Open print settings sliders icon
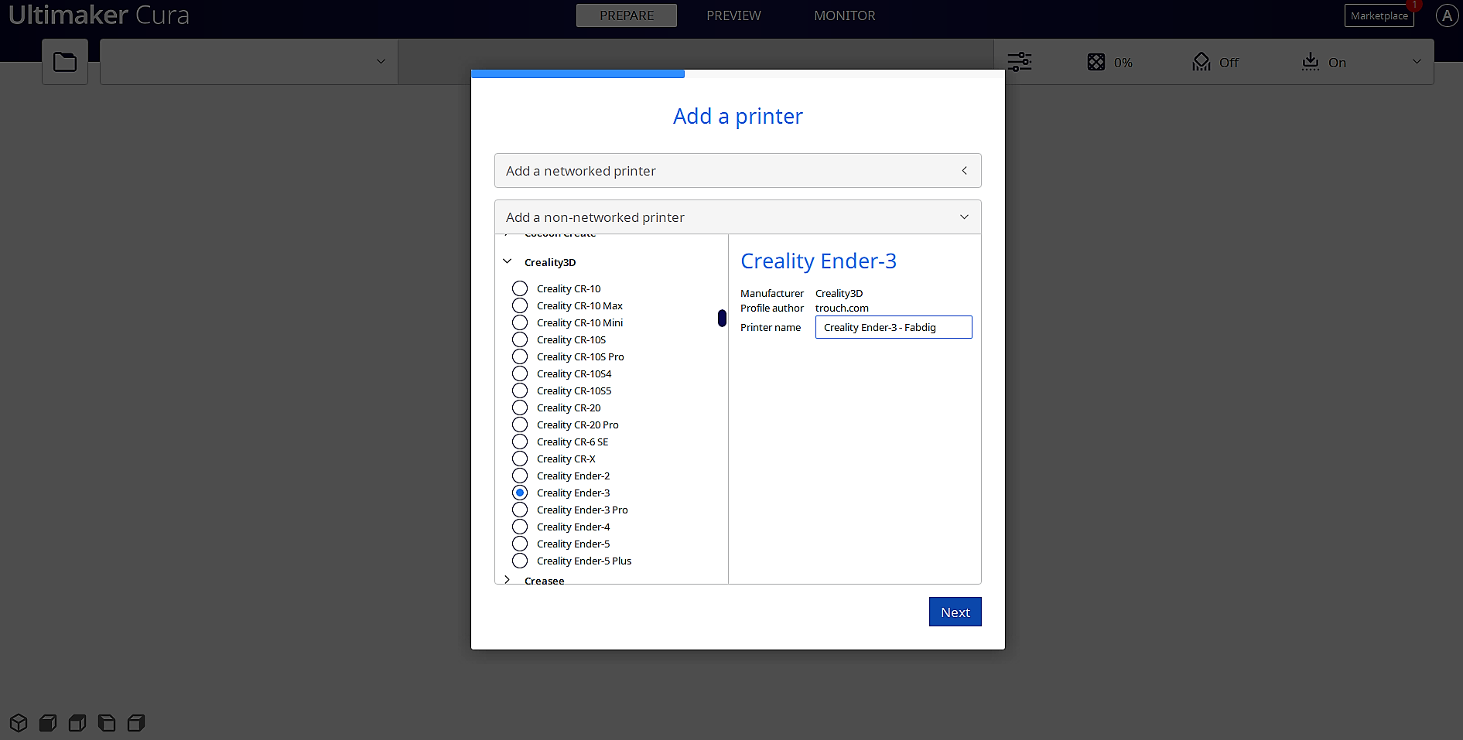Screen dimensions: 1463x740 1019,62
